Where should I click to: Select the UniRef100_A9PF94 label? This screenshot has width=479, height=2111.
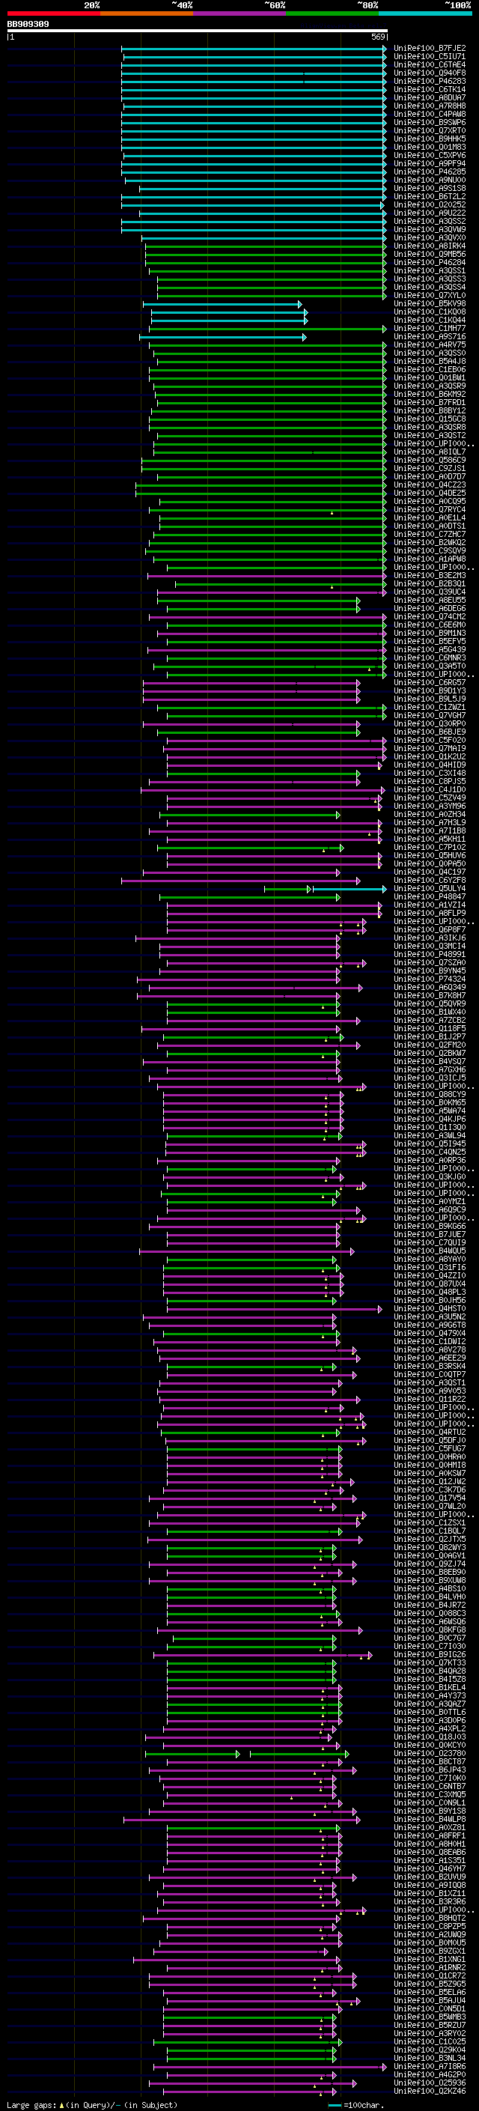[430, 164]
